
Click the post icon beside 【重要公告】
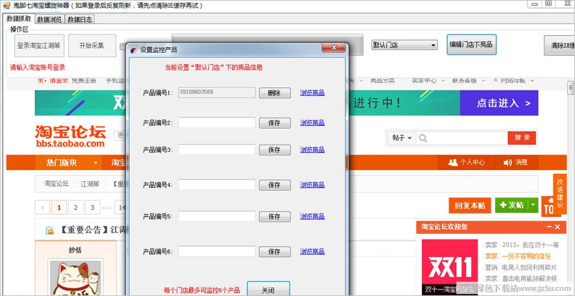[49, 230]
